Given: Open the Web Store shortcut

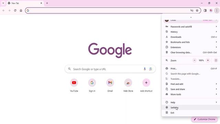Looking at the screenshot, I should [128, 85].
